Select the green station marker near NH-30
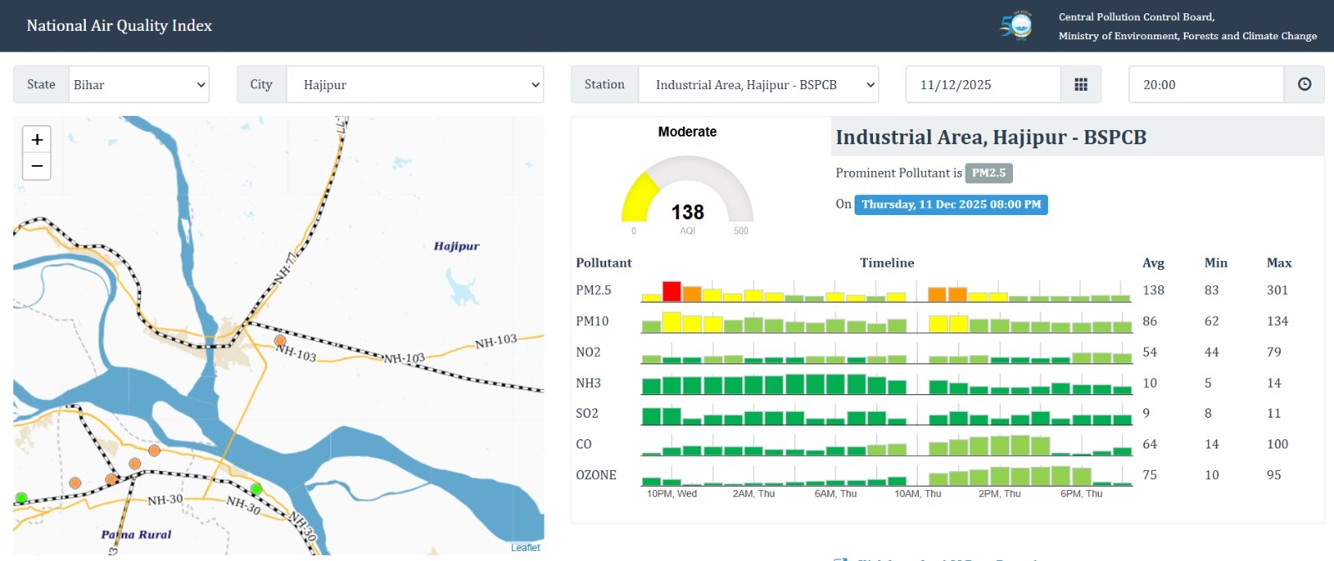1334x561 pixels. pyautogui.click(x=256, y=488)
